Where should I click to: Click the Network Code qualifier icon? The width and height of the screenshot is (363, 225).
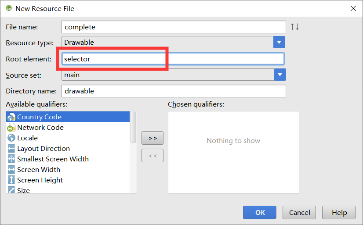pos(11,128)
